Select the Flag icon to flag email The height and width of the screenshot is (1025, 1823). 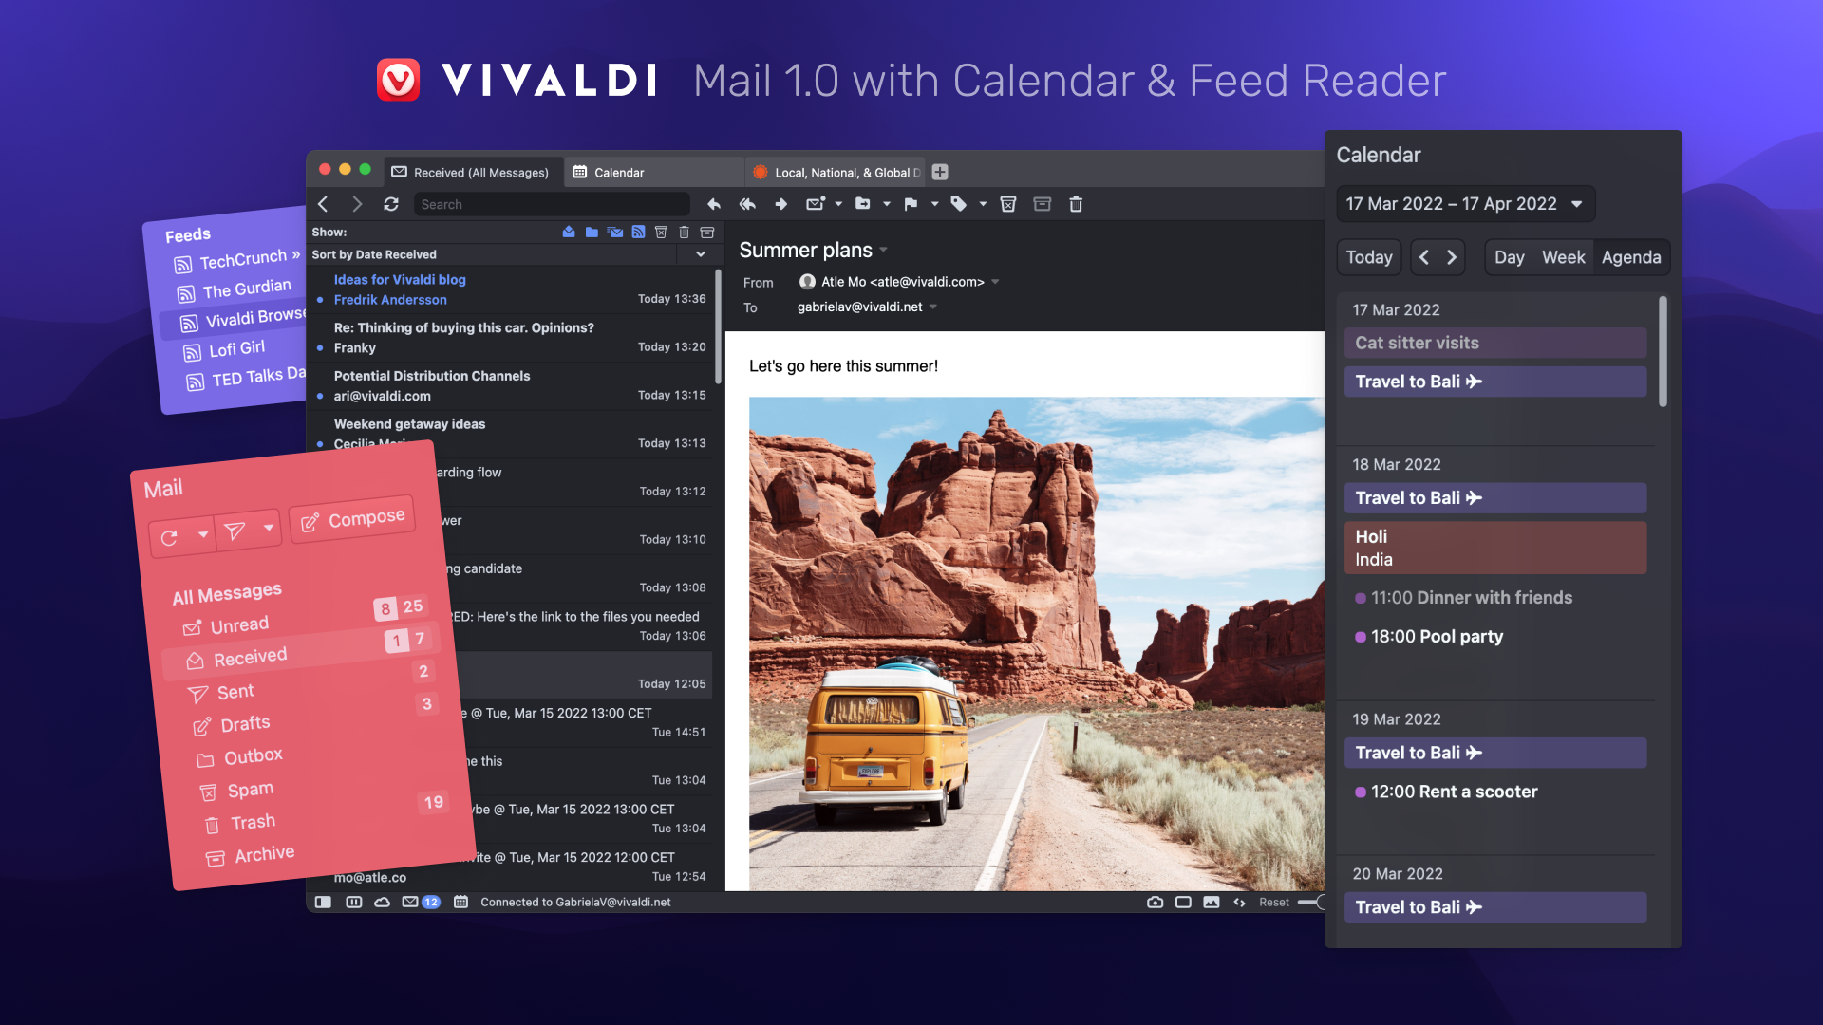point(912,204)
